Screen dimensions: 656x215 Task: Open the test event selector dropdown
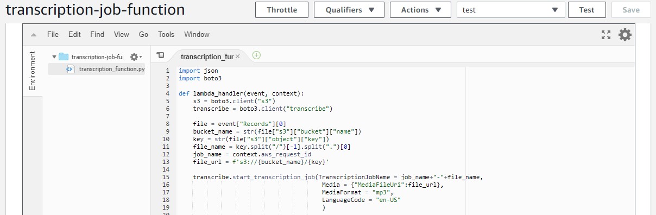[510, 10]
